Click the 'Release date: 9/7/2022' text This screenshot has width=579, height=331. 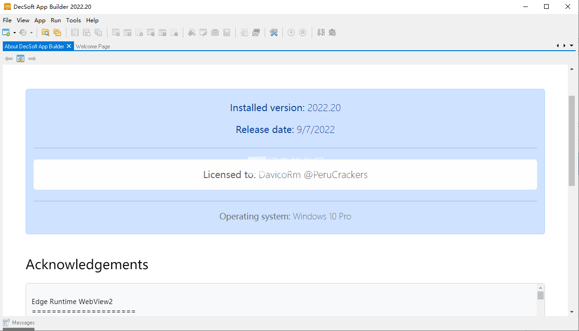coord(285,130)
